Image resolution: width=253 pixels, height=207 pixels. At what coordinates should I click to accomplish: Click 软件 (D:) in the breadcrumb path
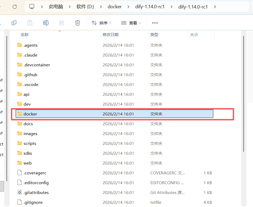pyautogui.click(x=85, y=7)
